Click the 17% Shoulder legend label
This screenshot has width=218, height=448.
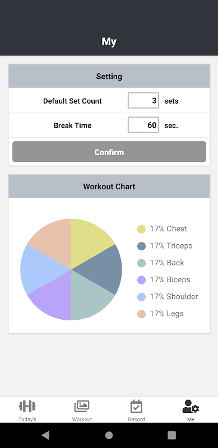(174, 297)
